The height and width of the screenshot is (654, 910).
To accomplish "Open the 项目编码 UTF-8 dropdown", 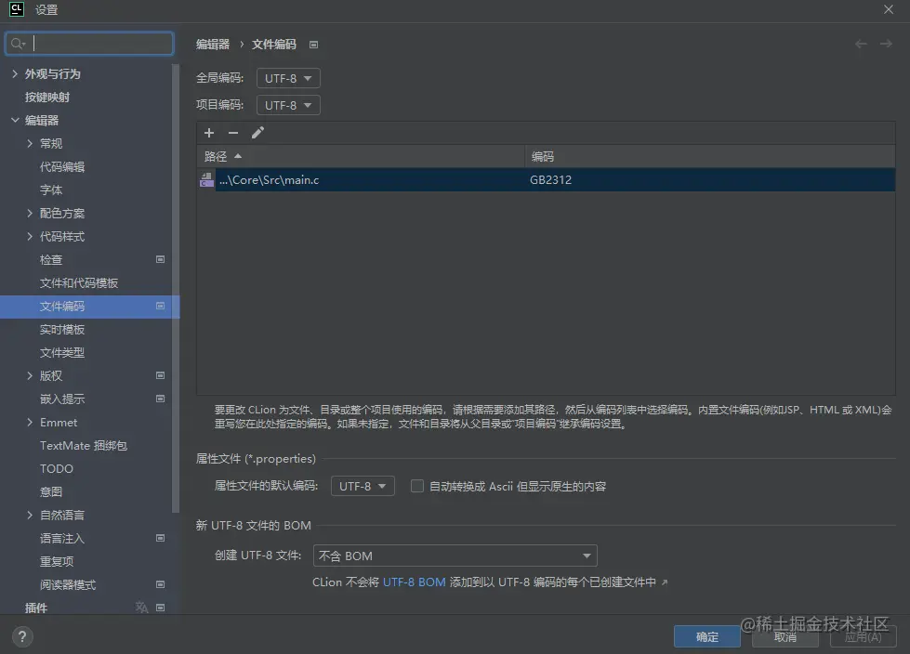I will click(x=288, y=106).
